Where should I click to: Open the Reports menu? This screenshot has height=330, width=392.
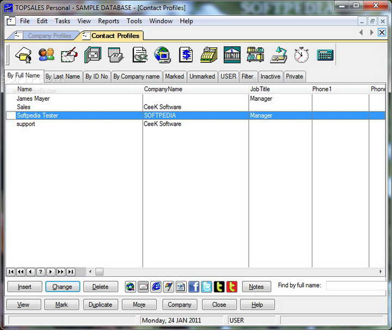tap(108, 21)
